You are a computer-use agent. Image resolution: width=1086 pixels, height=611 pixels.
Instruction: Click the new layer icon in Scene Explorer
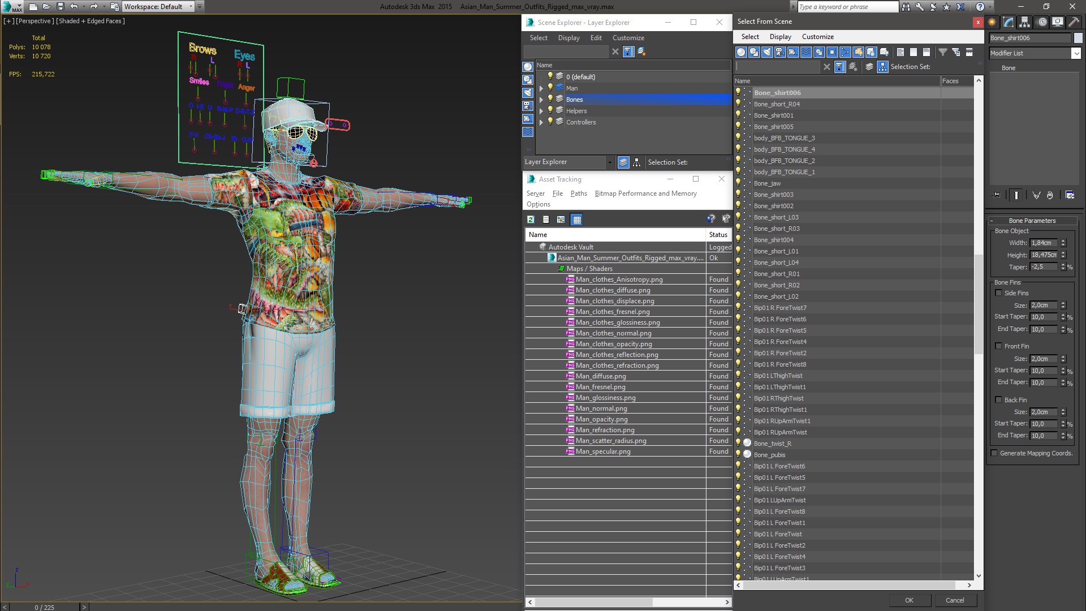click(641, 51)
